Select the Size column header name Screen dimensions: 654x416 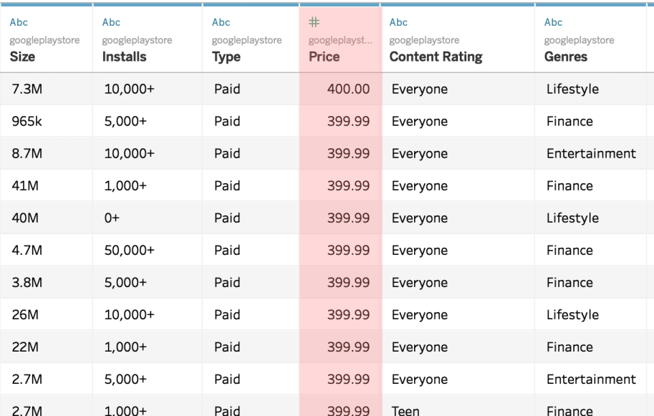pos(22,57)
